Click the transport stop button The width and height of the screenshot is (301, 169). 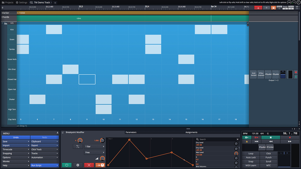(270, 137)
